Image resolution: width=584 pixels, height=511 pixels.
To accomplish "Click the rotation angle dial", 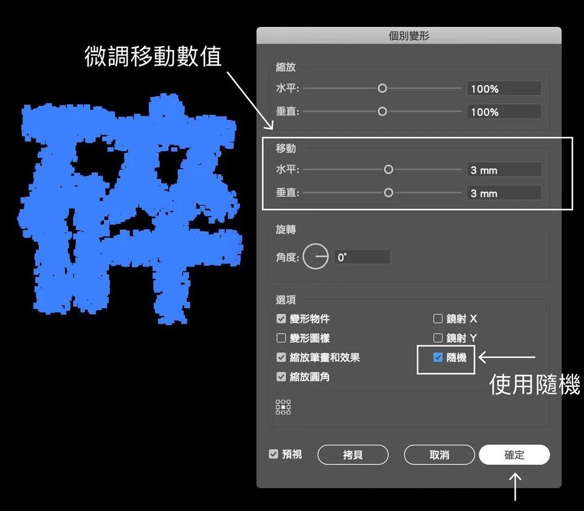I will pyautogui.click(x=315, y=257).
